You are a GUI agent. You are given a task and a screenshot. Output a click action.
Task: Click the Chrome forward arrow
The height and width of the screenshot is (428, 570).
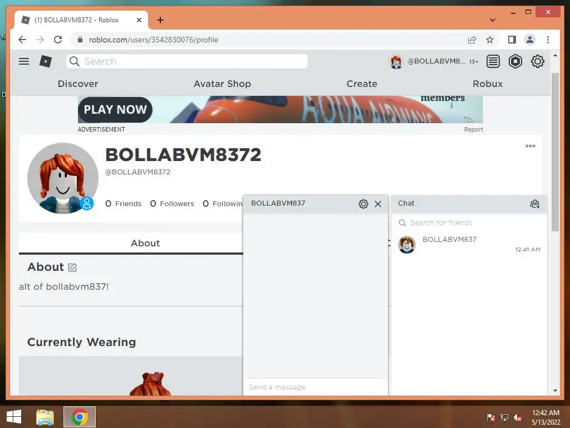coord(40,40)
